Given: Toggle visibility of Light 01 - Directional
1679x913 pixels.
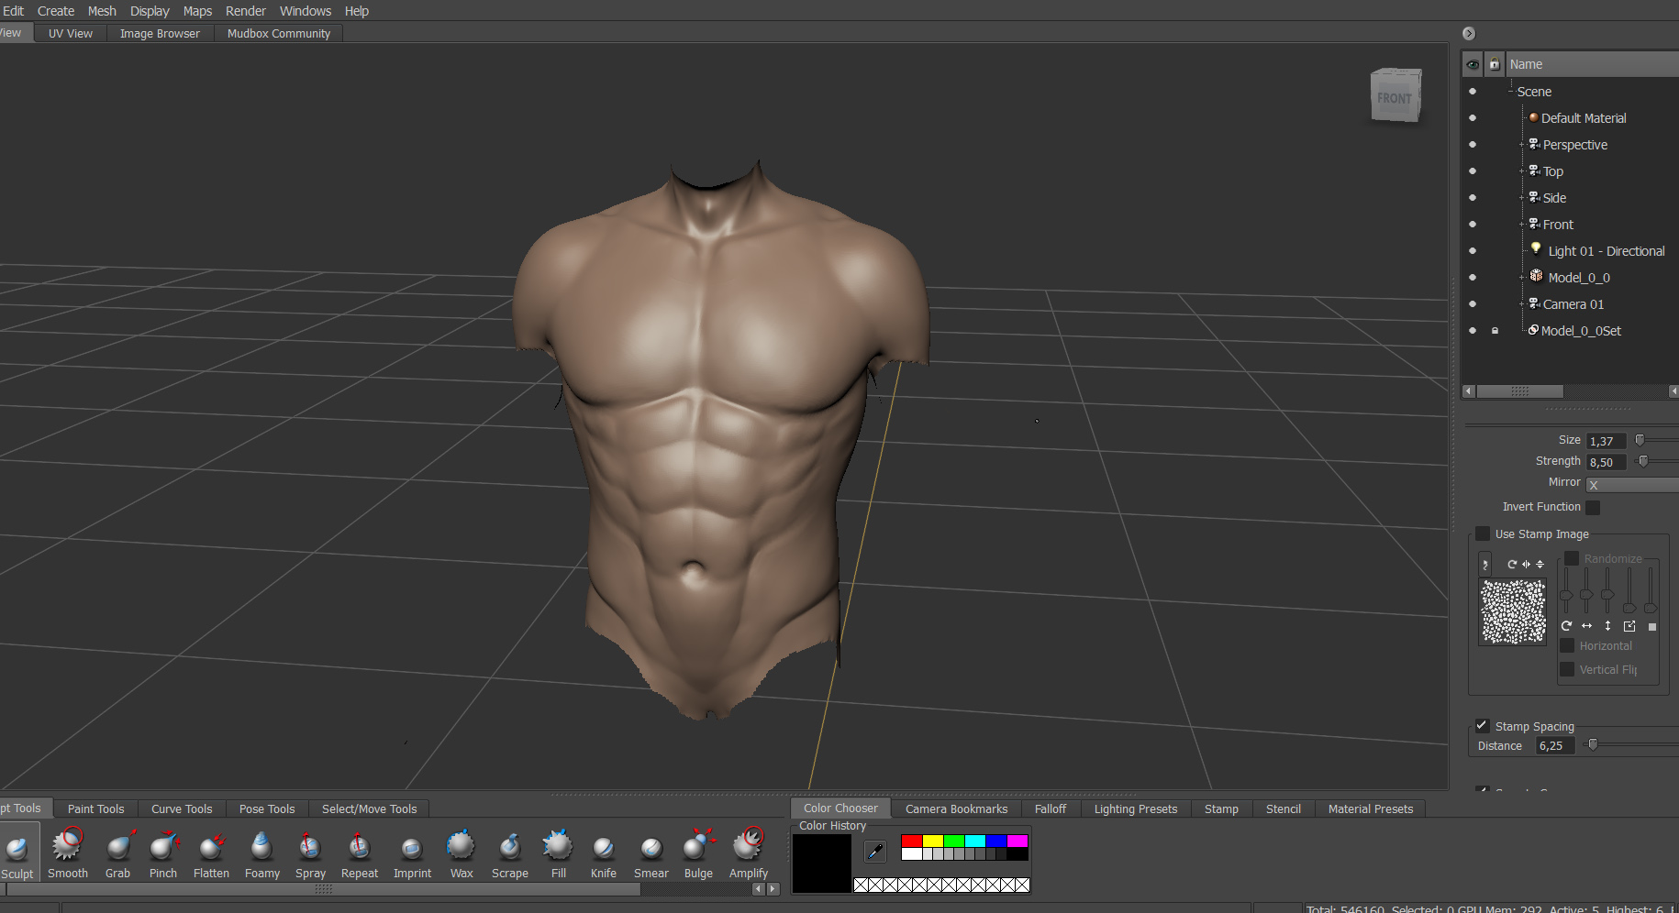Looking at the screenshot, I should 1473,251.
